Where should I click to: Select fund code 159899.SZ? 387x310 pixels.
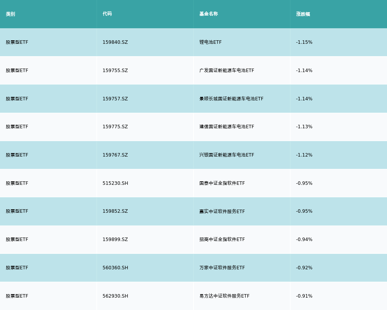tap(115, 239)
